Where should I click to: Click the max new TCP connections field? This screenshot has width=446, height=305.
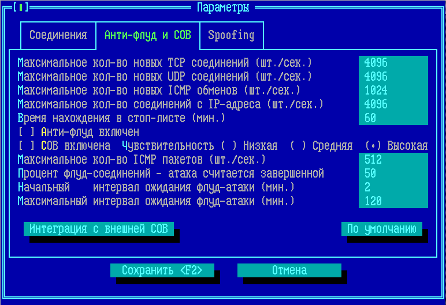pos(393,63)
